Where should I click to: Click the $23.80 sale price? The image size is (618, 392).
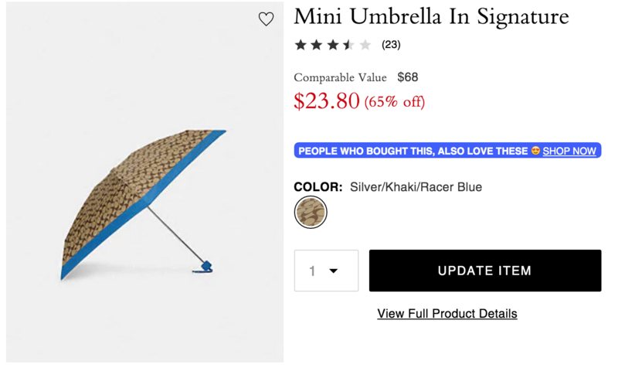327,101
